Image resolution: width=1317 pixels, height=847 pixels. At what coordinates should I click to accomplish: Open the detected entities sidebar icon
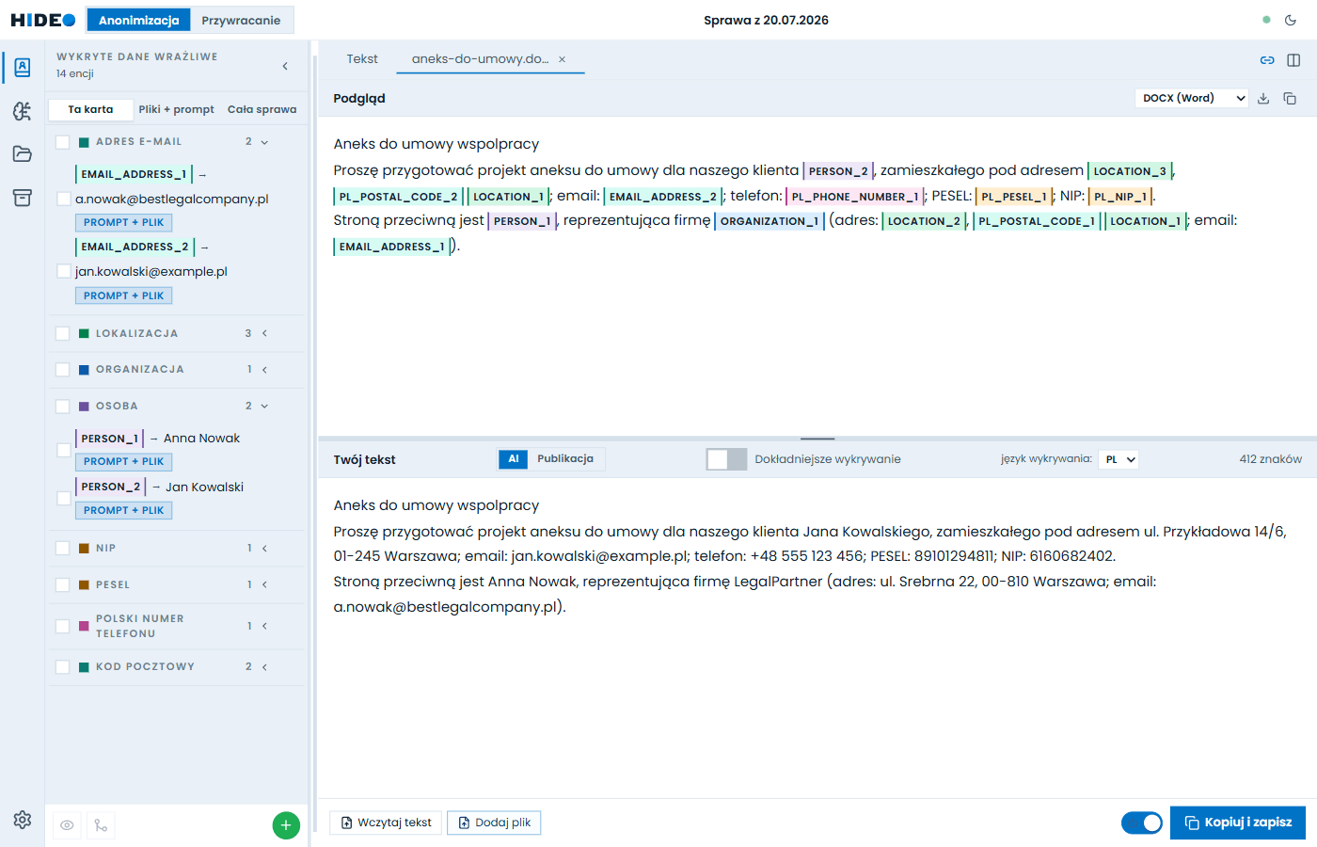point(23,67)
